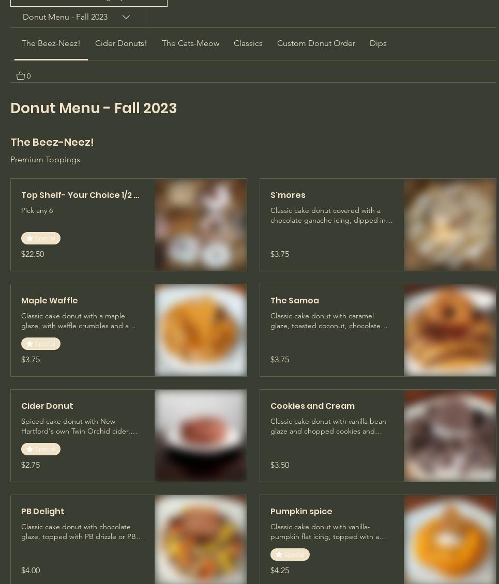Click the Special badge on Top Shelf
Screen dimensions: 499x584
pos(41,238)
